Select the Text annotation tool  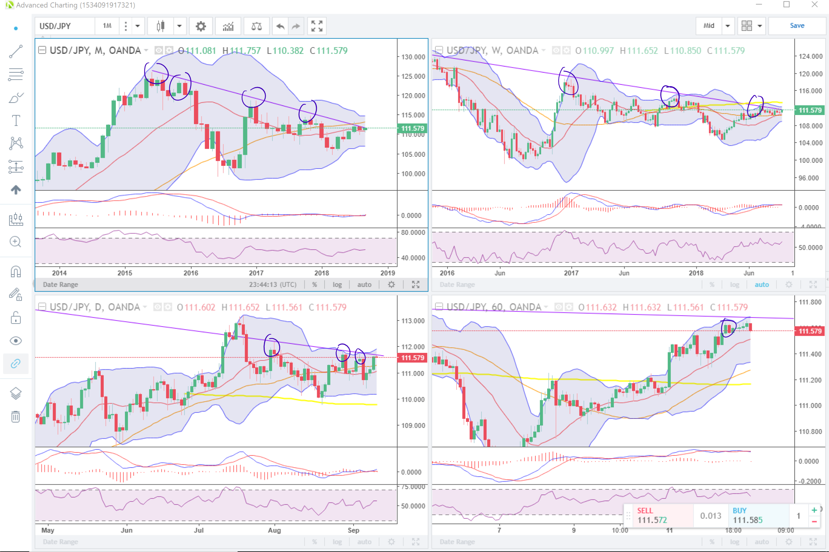click(x=16, y=120)
